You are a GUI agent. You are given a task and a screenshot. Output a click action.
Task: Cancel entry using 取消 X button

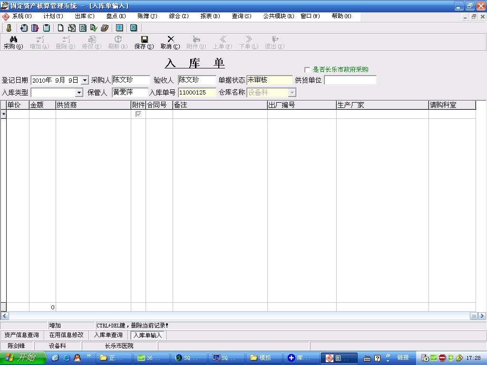[x=170, y=42]
